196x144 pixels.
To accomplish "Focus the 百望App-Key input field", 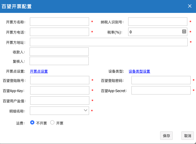I will coord(60,90).
